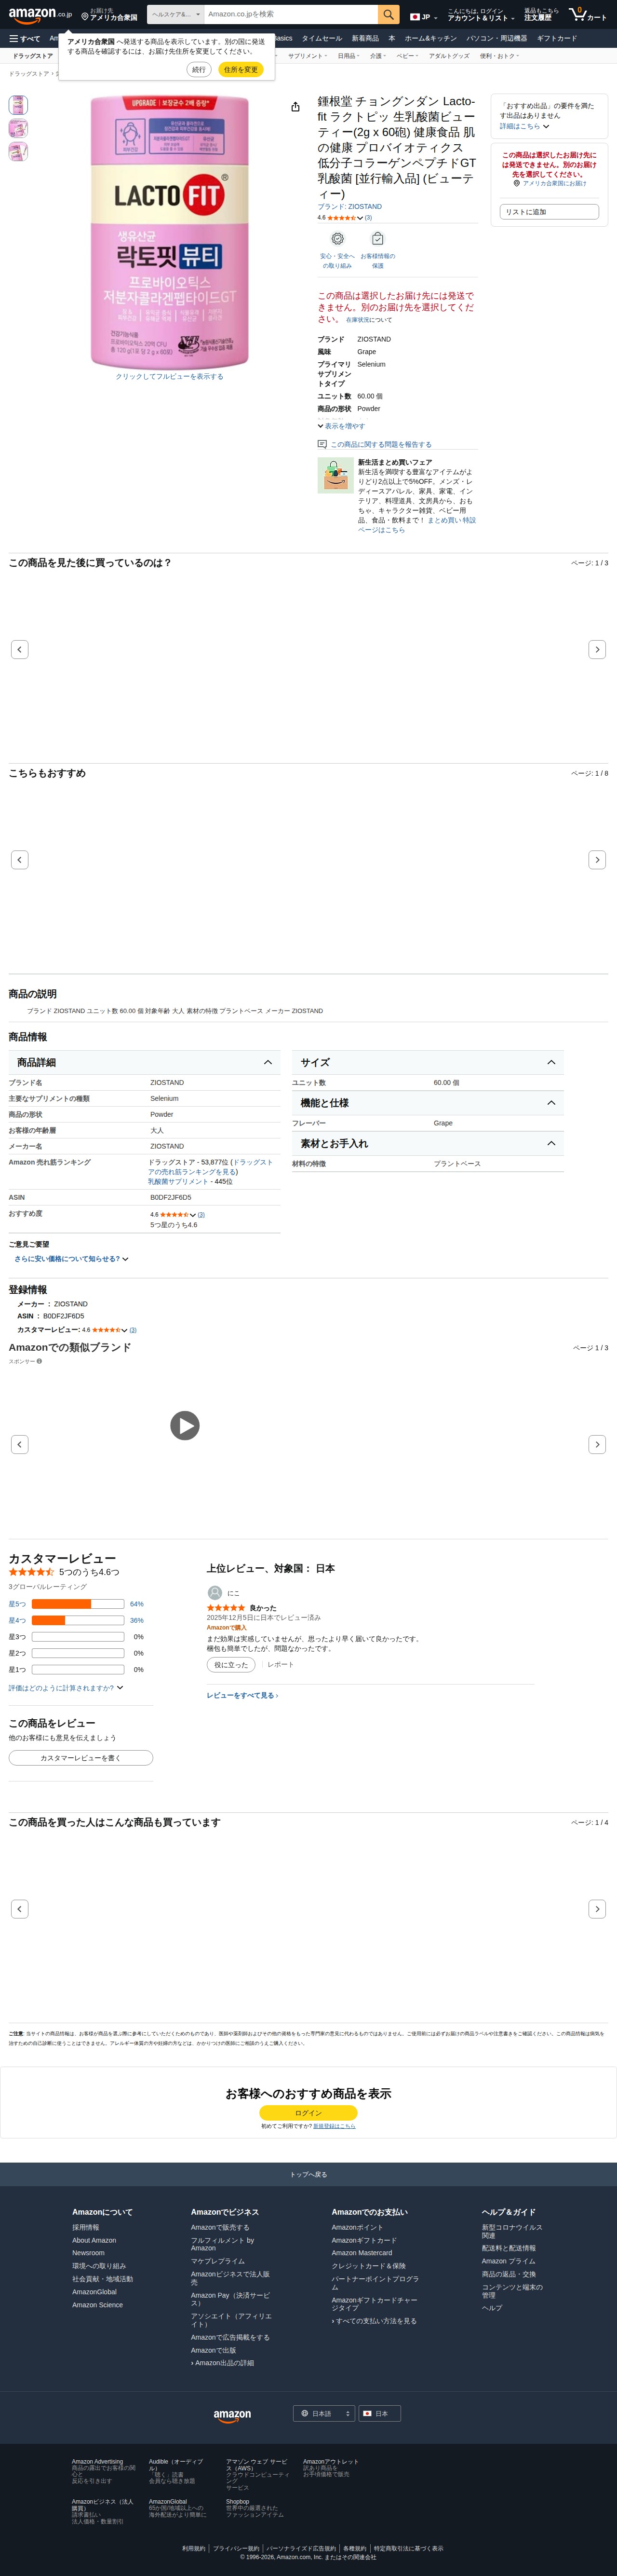Open パソコン・周辺機器 in the nav bar
This screenshot has width=617, height=2576.
496,38
